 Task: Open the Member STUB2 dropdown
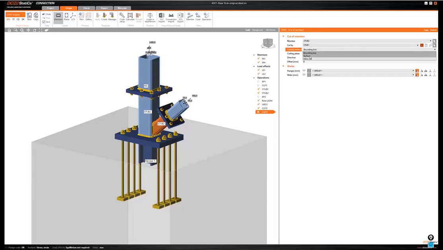430,41
